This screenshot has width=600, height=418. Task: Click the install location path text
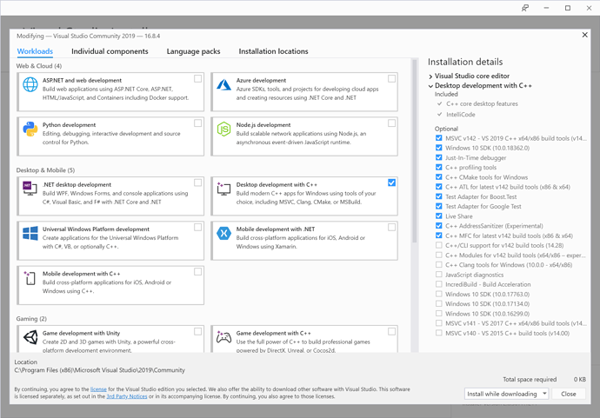coord(99,370)
